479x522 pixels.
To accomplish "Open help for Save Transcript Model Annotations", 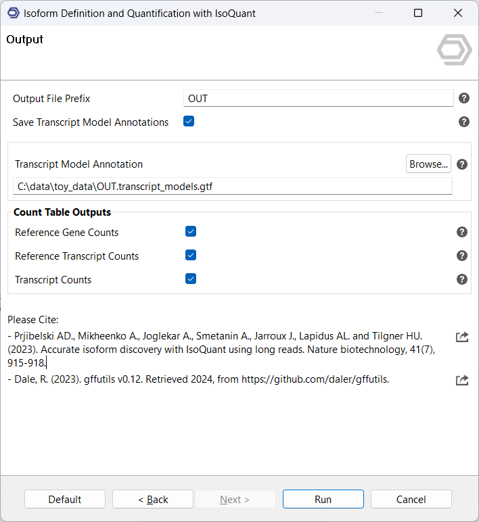I will pyautogui.click(x=463, y=122).
